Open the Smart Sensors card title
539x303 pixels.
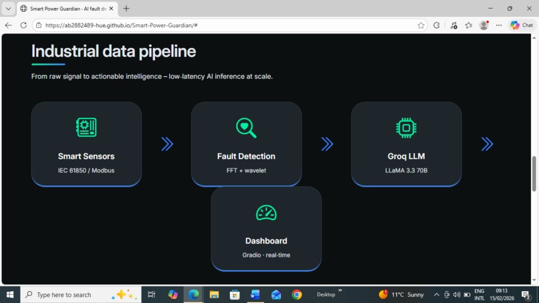coord(86,156)
